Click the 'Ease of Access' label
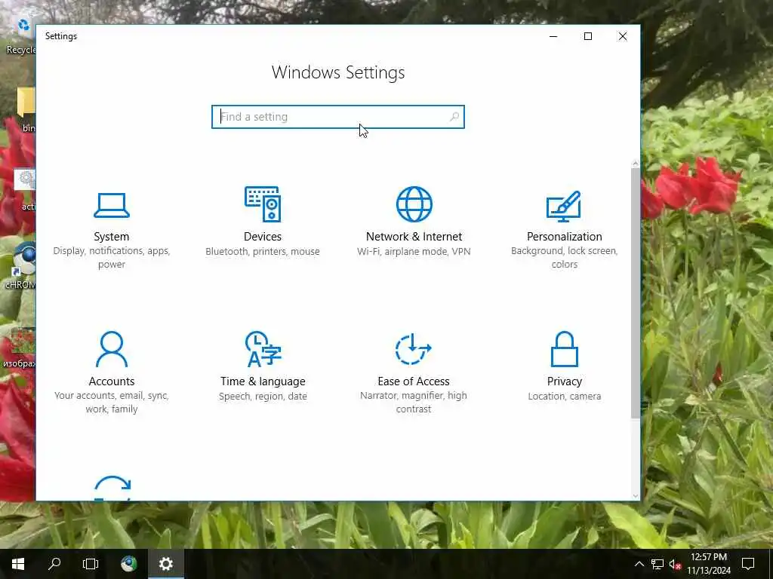Viewport: 773px width, 579px height. click(413, 381)
